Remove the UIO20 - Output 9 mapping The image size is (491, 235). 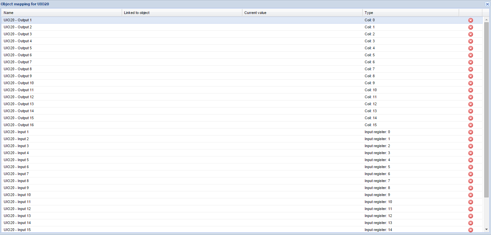471,76
